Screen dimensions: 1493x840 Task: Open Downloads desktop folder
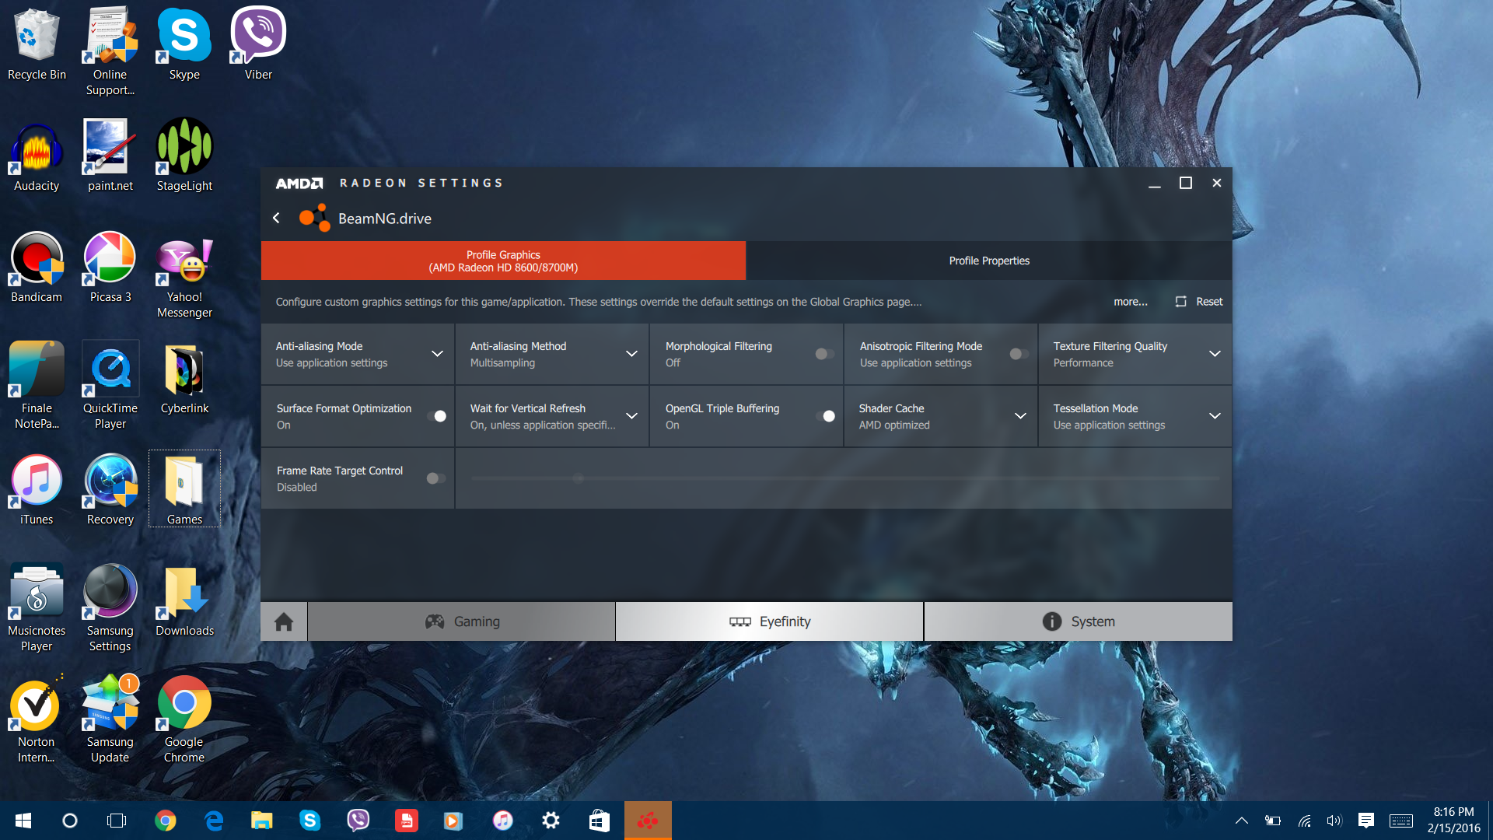[184, 600]
